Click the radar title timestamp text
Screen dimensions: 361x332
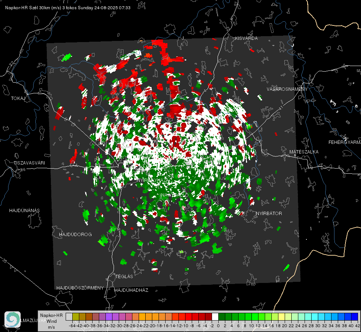click(68, 8)
